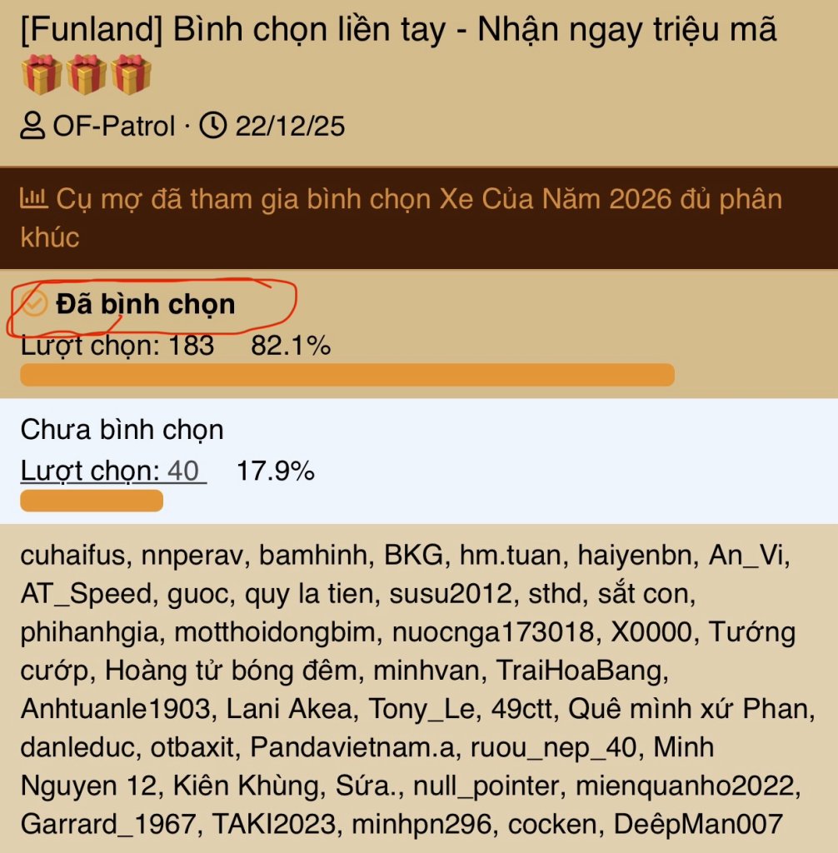
Task: Open the 22/12/25 post date link
Action: coord(290,127)
